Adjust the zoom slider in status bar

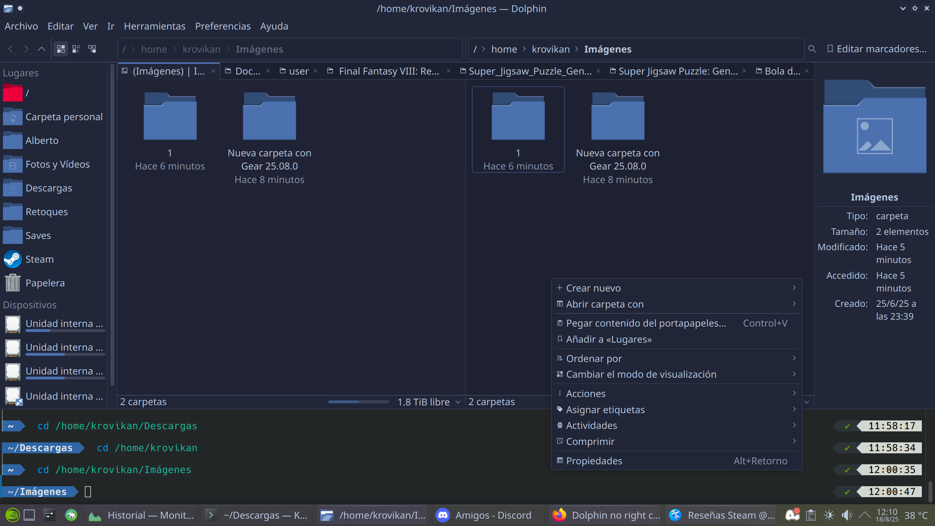tap(359, 402)
